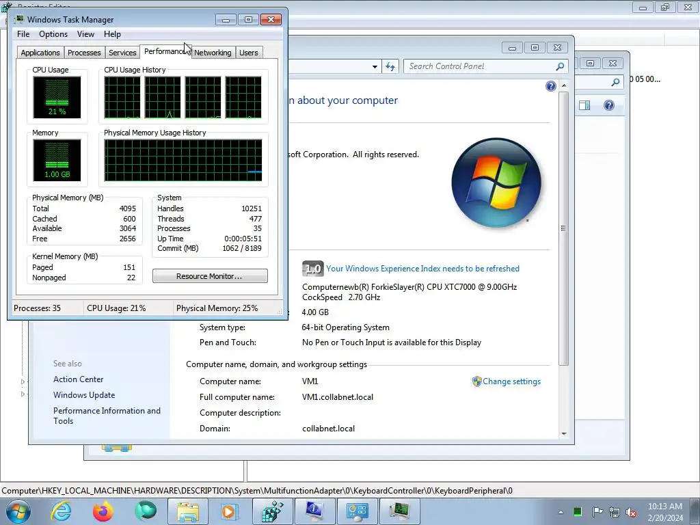The width and height of the screenshot is (700, 525).
Task: Expand lower registry tree node arrow
Action: [23, 394]
